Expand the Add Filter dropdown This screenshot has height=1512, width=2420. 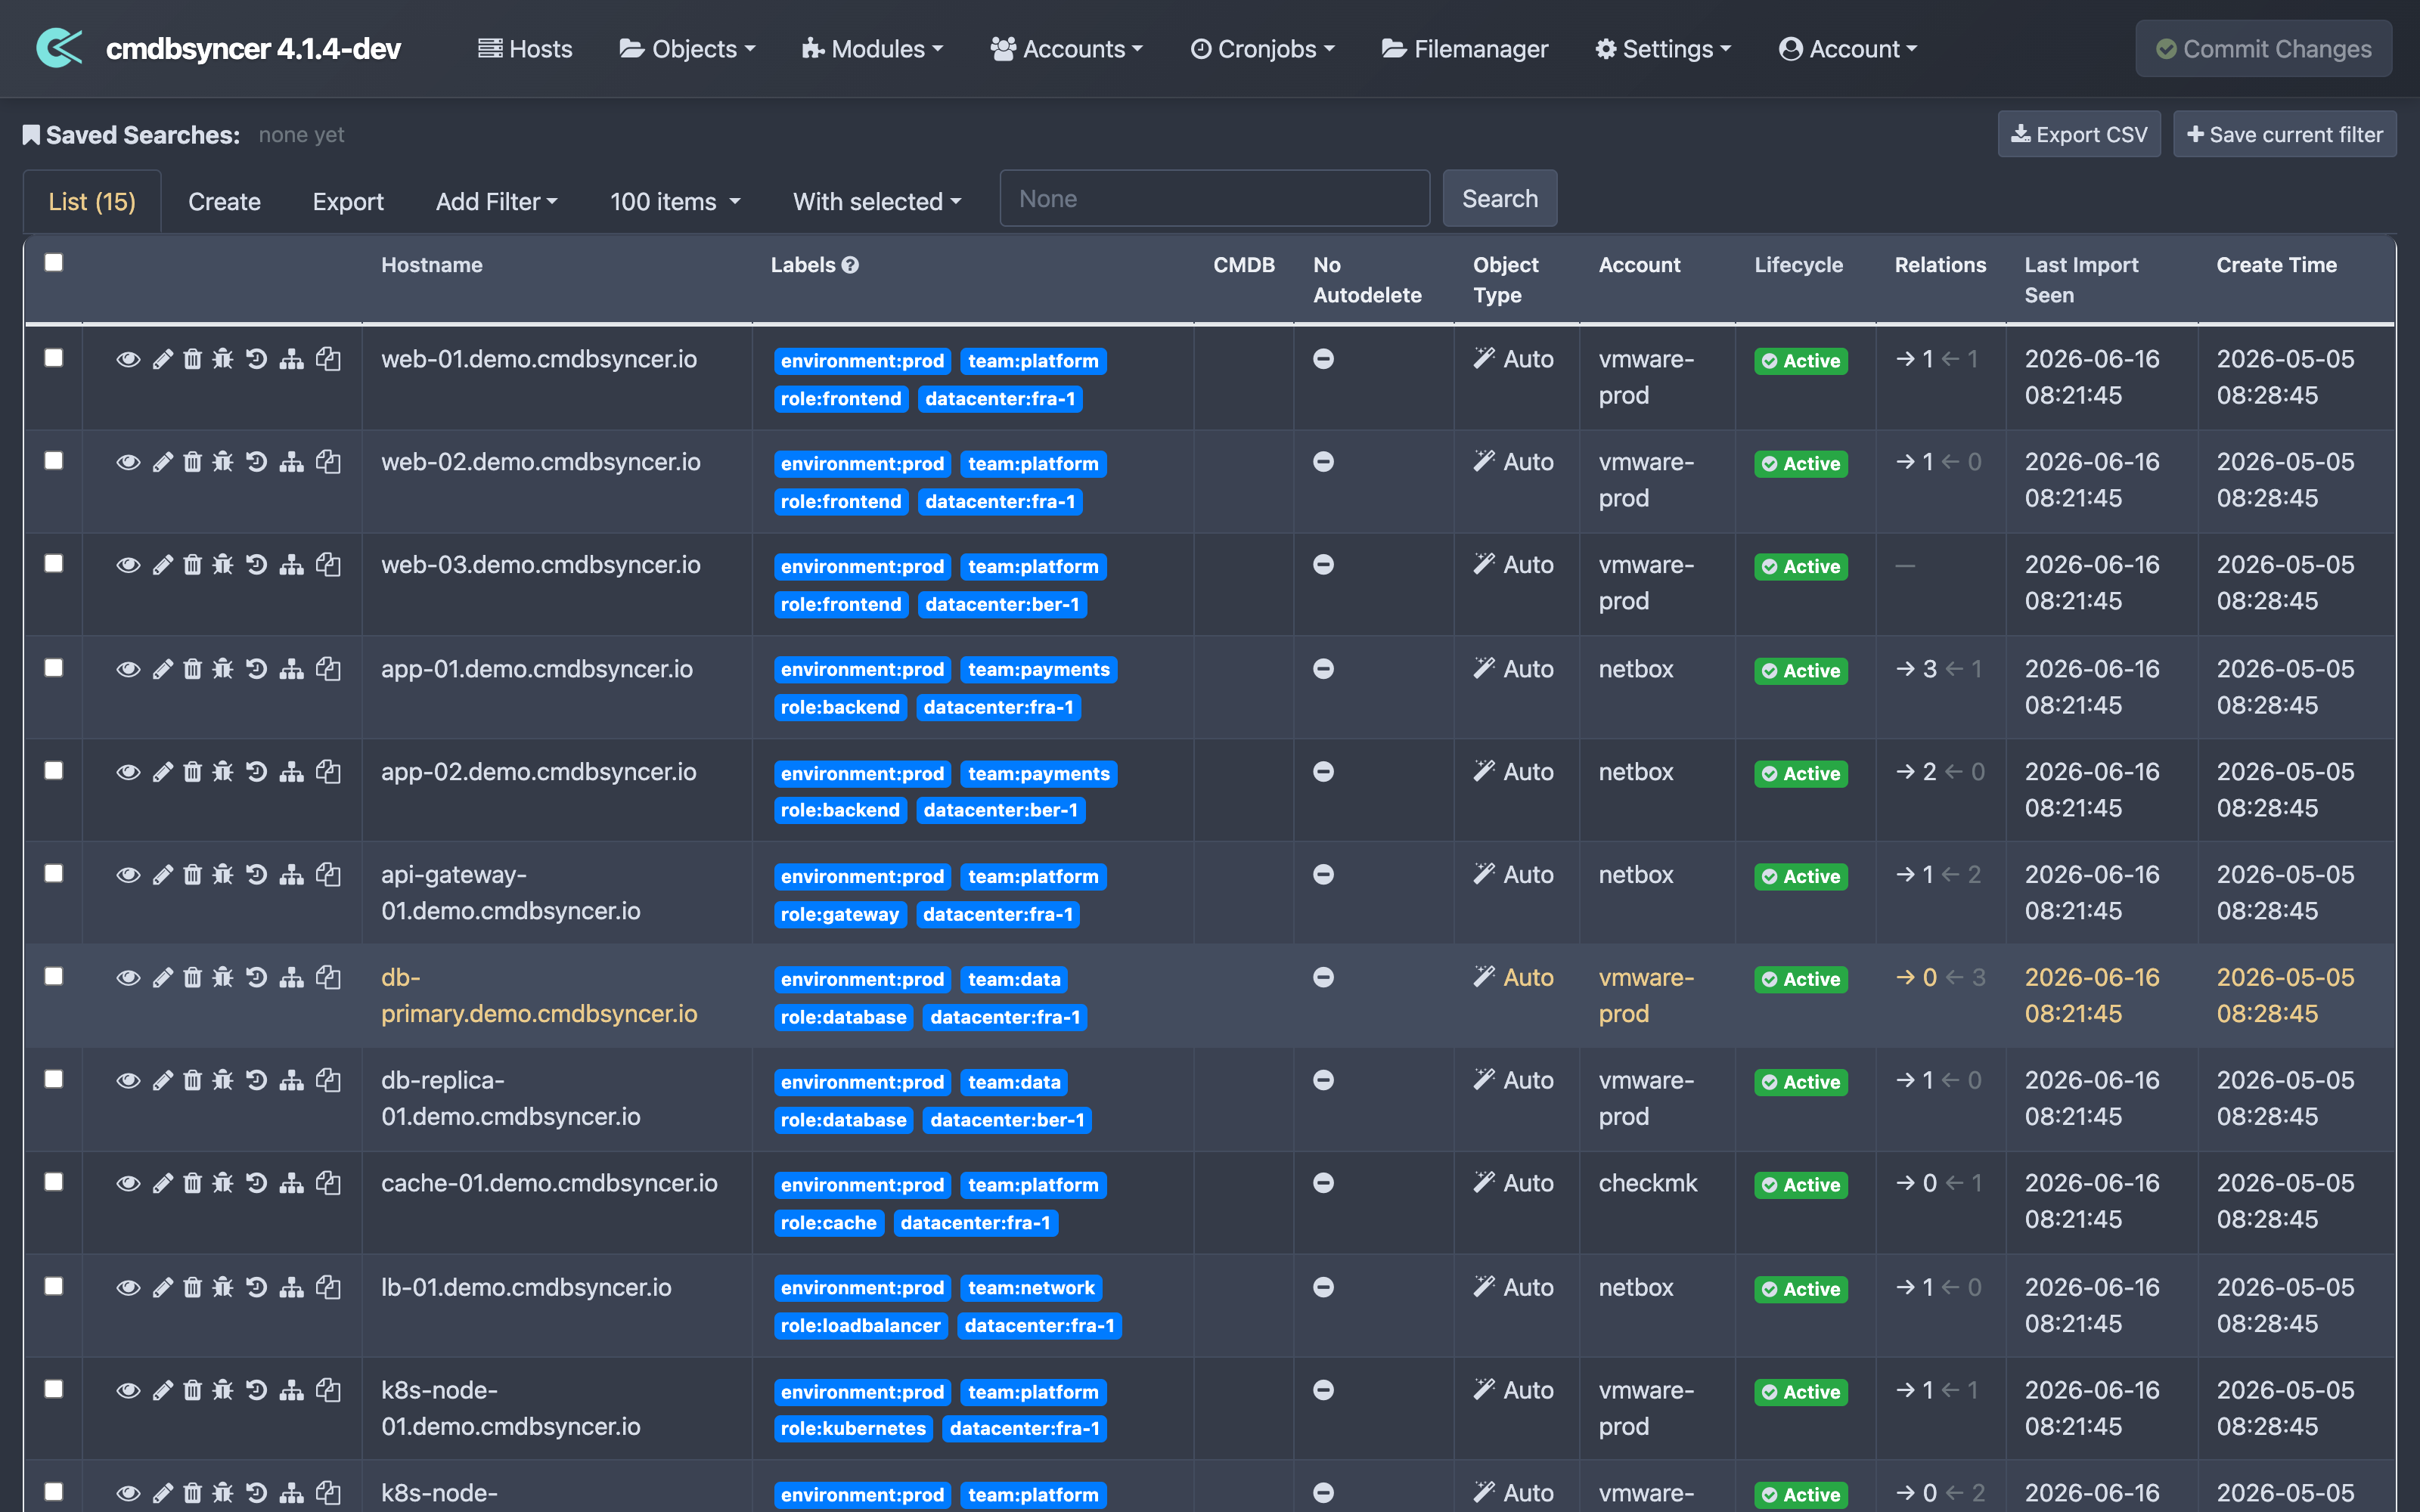tap(496, 202)
